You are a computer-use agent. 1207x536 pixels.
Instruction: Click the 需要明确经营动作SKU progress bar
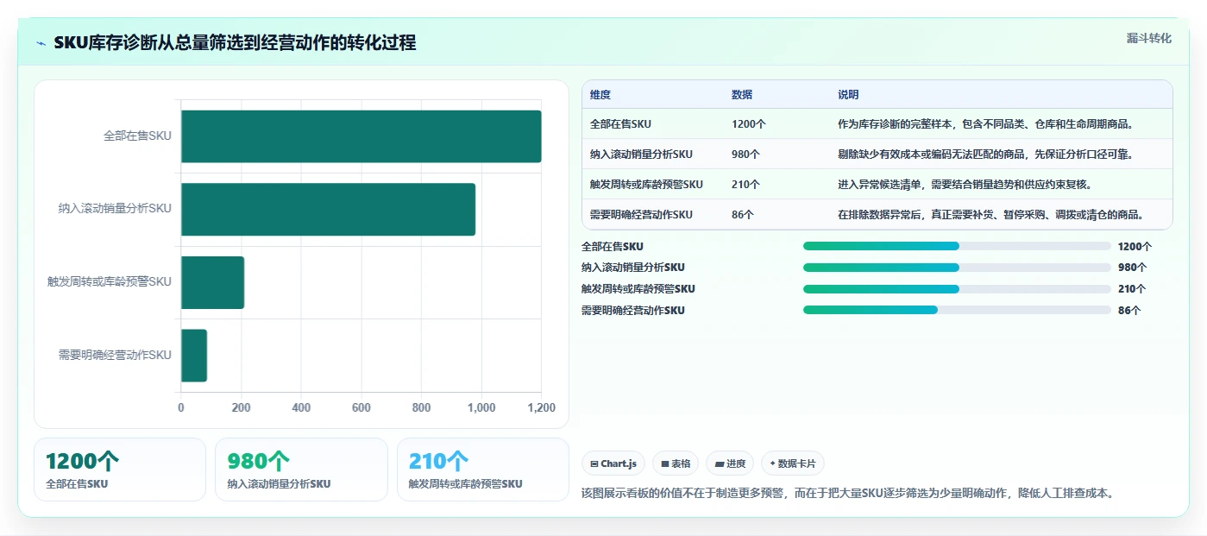(957, 310)
